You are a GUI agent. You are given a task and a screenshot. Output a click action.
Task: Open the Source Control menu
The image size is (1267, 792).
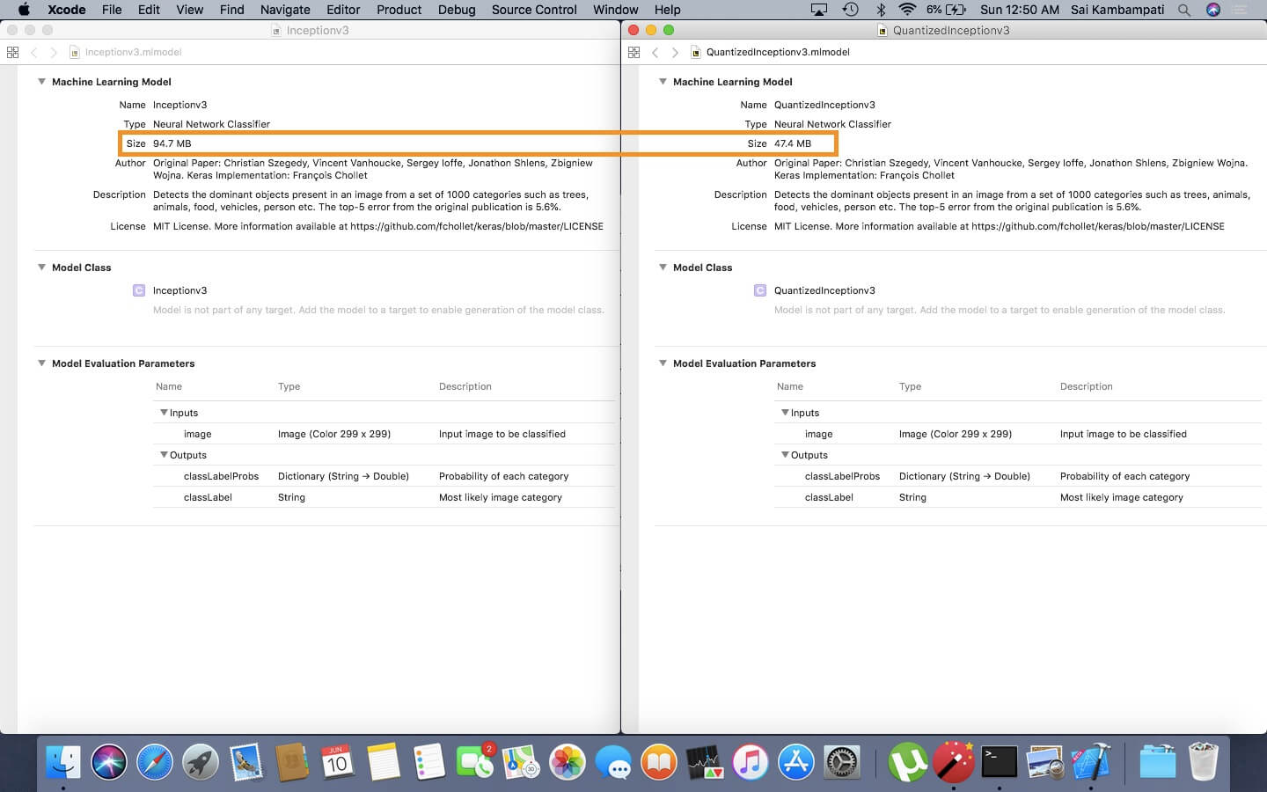pos(533,10)
